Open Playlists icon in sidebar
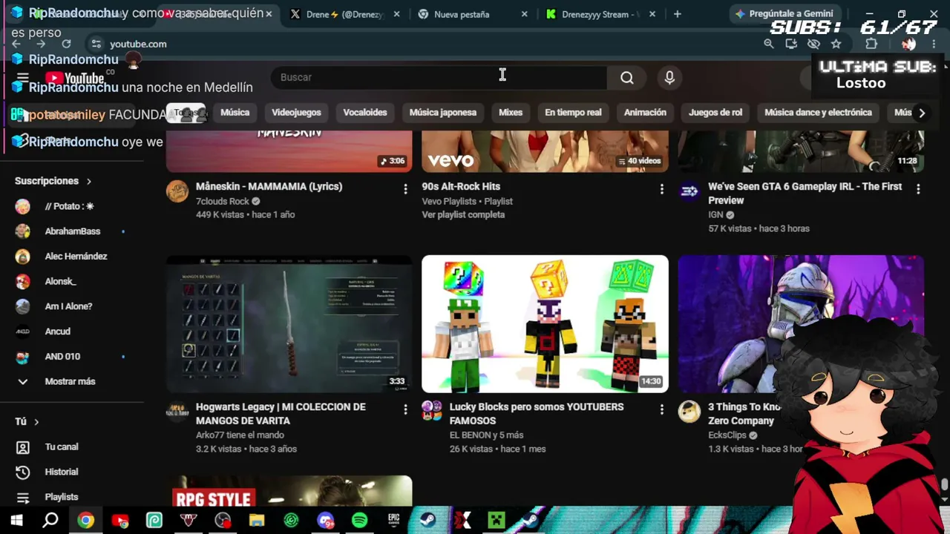 tap(23, 498)
